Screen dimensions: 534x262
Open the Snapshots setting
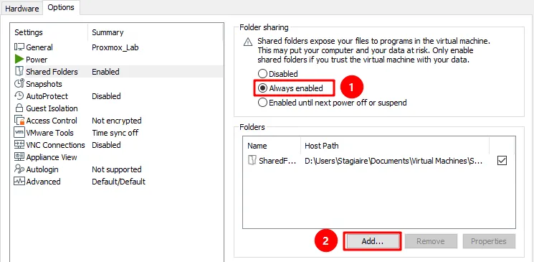(44, 84)
